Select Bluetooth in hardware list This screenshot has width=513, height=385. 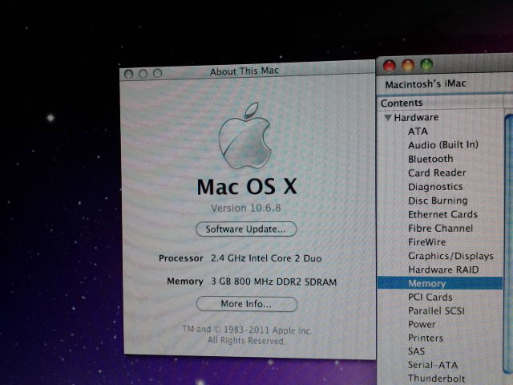430,159
